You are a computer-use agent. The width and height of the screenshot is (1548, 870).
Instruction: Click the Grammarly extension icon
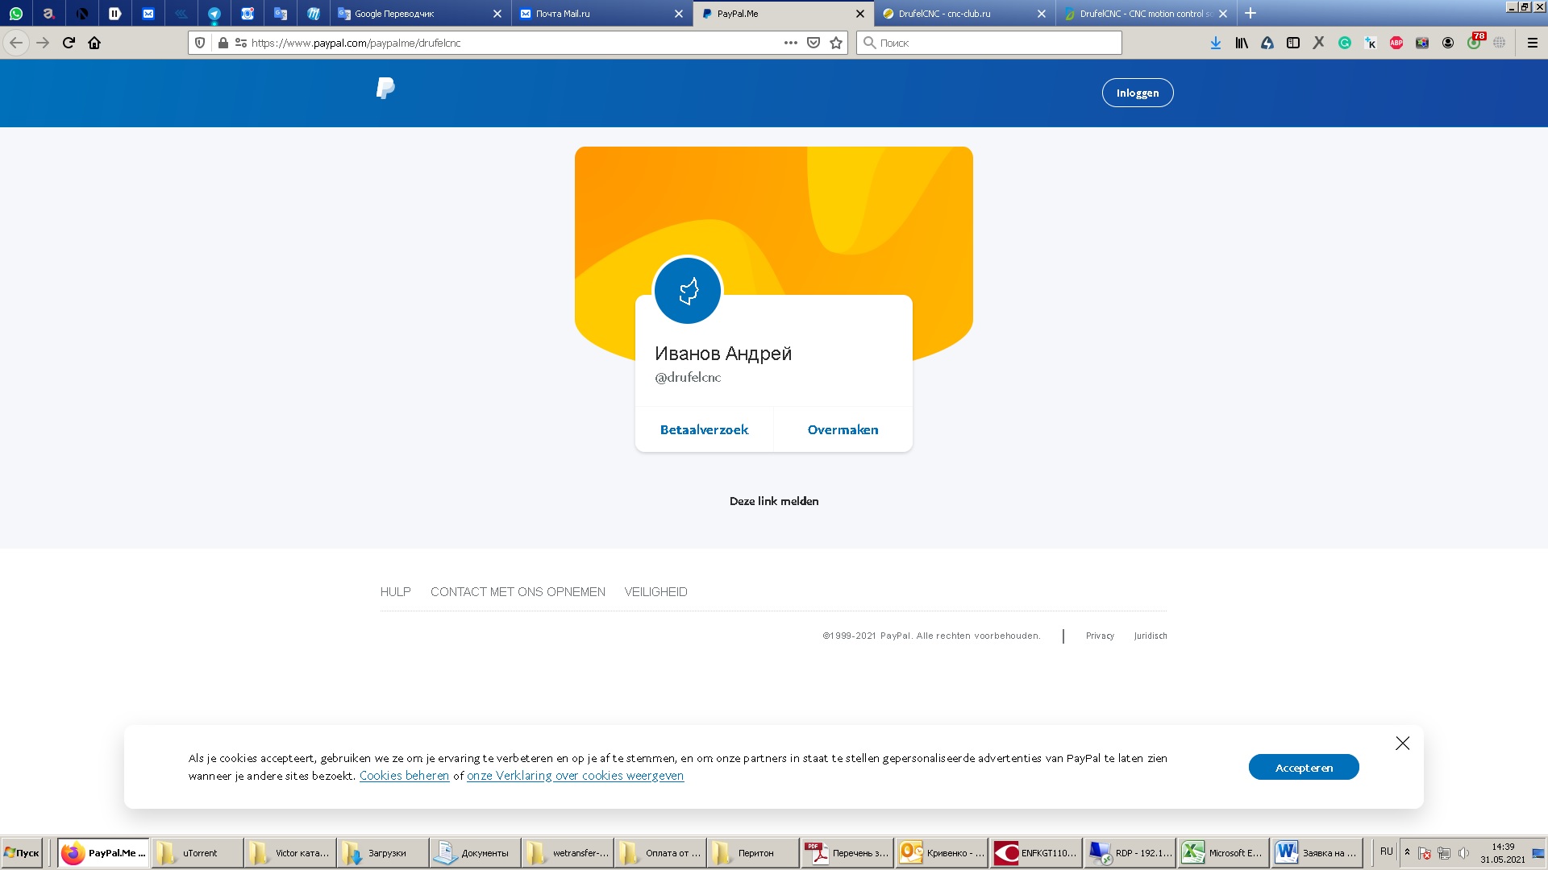[x=1344, y=43]
